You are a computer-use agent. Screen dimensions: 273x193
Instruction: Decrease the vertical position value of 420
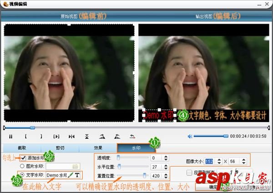tap(166, 178)
